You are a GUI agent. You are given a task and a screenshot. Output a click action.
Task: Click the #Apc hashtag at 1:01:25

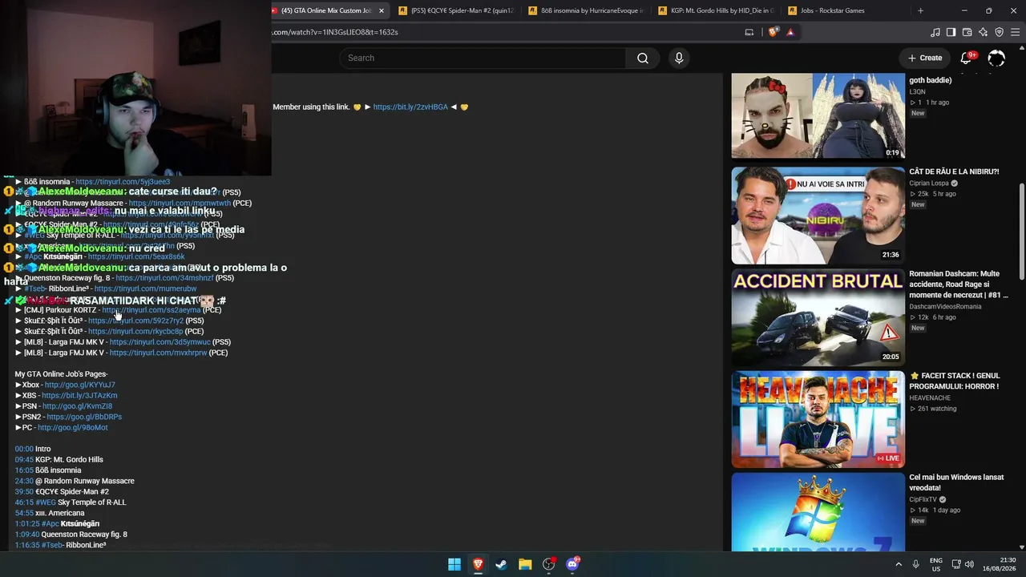(x=50, y=524)
